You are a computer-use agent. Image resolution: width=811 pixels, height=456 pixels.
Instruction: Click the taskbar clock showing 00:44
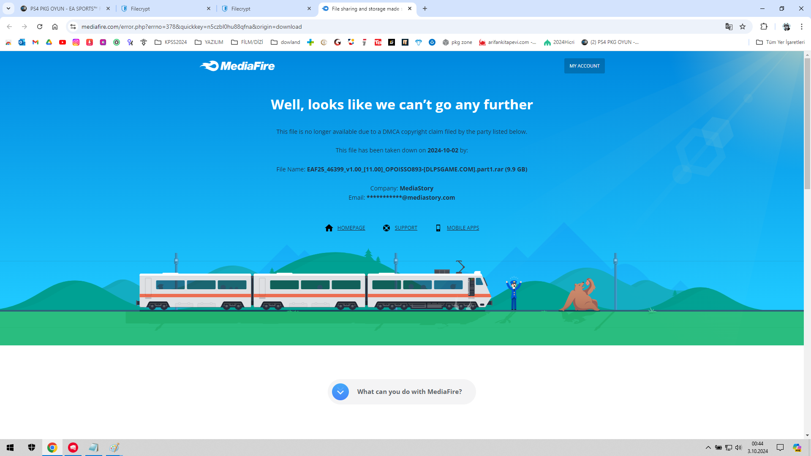757,448
